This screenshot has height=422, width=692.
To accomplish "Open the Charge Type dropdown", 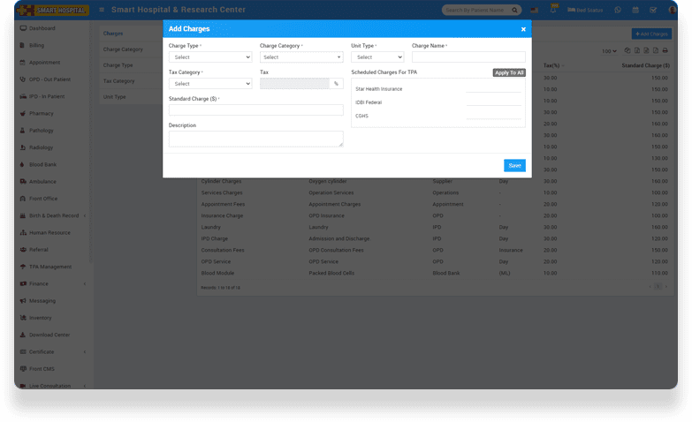I will pos(210,57).
